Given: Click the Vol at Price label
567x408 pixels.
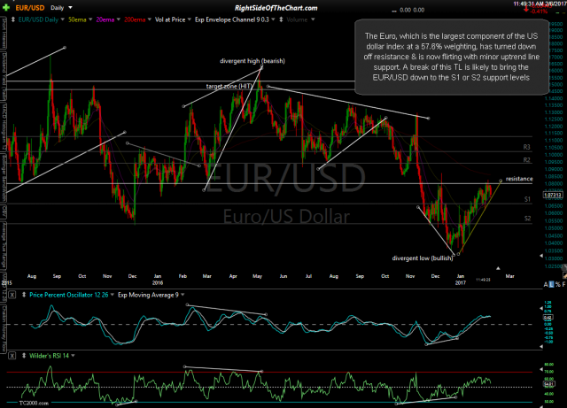Looking at the screenshot, I should [170, 19].
